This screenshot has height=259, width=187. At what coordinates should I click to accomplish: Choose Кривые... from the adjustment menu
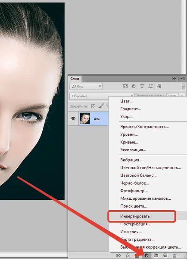(129, 142)
